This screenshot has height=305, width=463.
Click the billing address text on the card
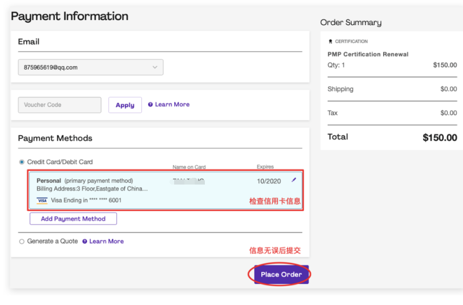92,189
